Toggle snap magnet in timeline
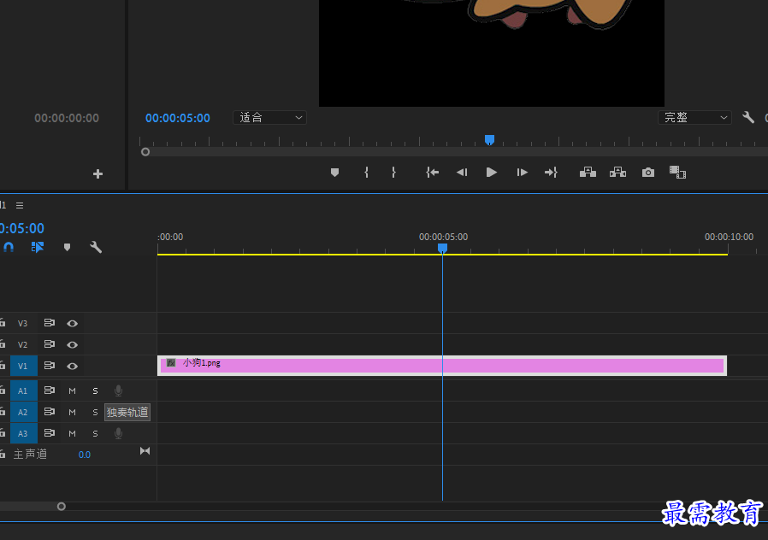The height and width of the screenshot is (540, 768). [x=9, y=247]
